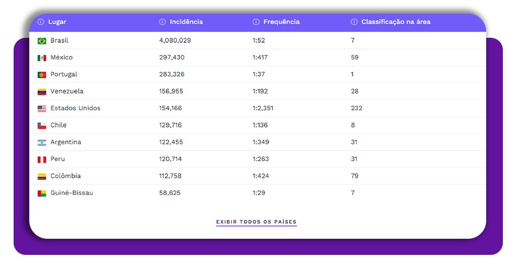The height and width of the screenshot is (270, 517).
Task: Select the Colômbia country name
Action: 66,176
